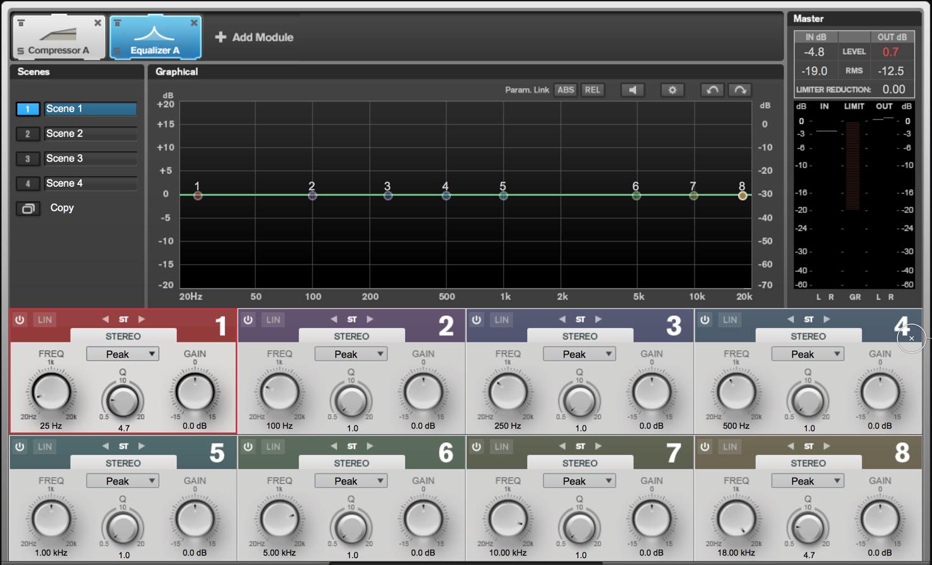Click the Copy scene icon
The height and width of the screenshot is (565, 932).
coord(28,208)
